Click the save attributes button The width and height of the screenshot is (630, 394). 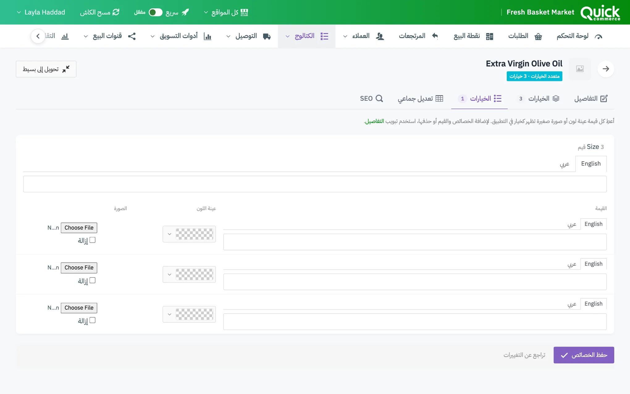click(x=584, y=355)
